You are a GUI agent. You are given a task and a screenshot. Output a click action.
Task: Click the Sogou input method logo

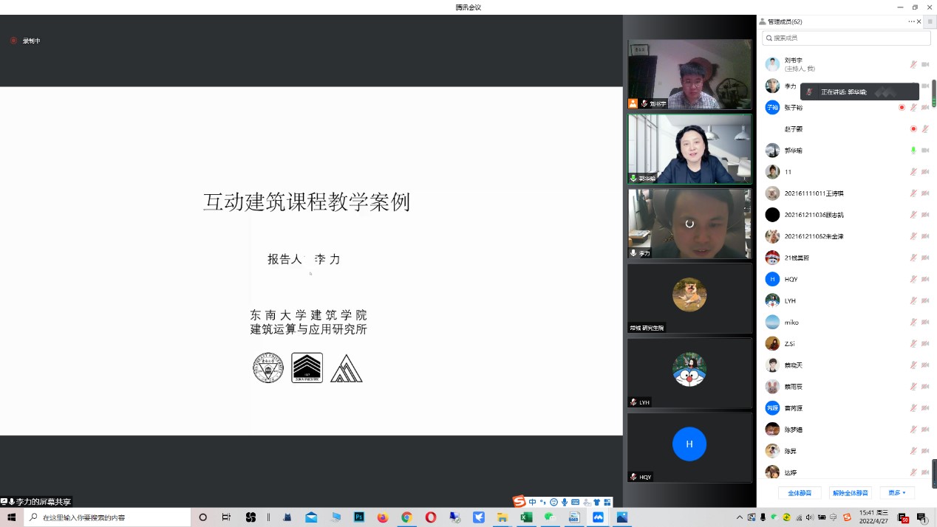[519, 502]
